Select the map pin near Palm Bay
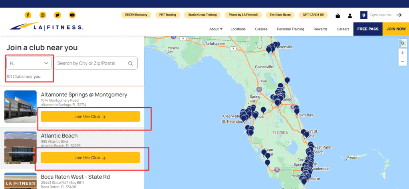 pos(297,111)
